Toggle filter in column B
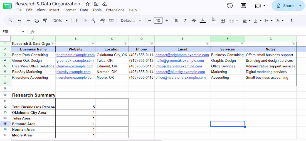Viewport: 306px width, 141px height. [x=93, y=44]
